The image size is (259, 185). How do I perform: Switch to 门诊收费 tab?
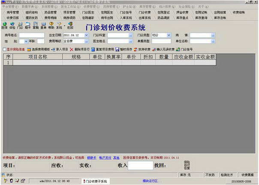[x=145, y=12]
